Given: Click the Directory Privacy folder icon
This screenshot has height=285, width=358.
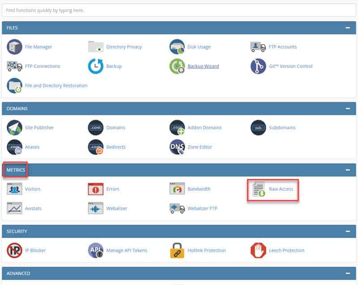Looking at the screenshot, I should pyautogui.click(x=96, y=47).
